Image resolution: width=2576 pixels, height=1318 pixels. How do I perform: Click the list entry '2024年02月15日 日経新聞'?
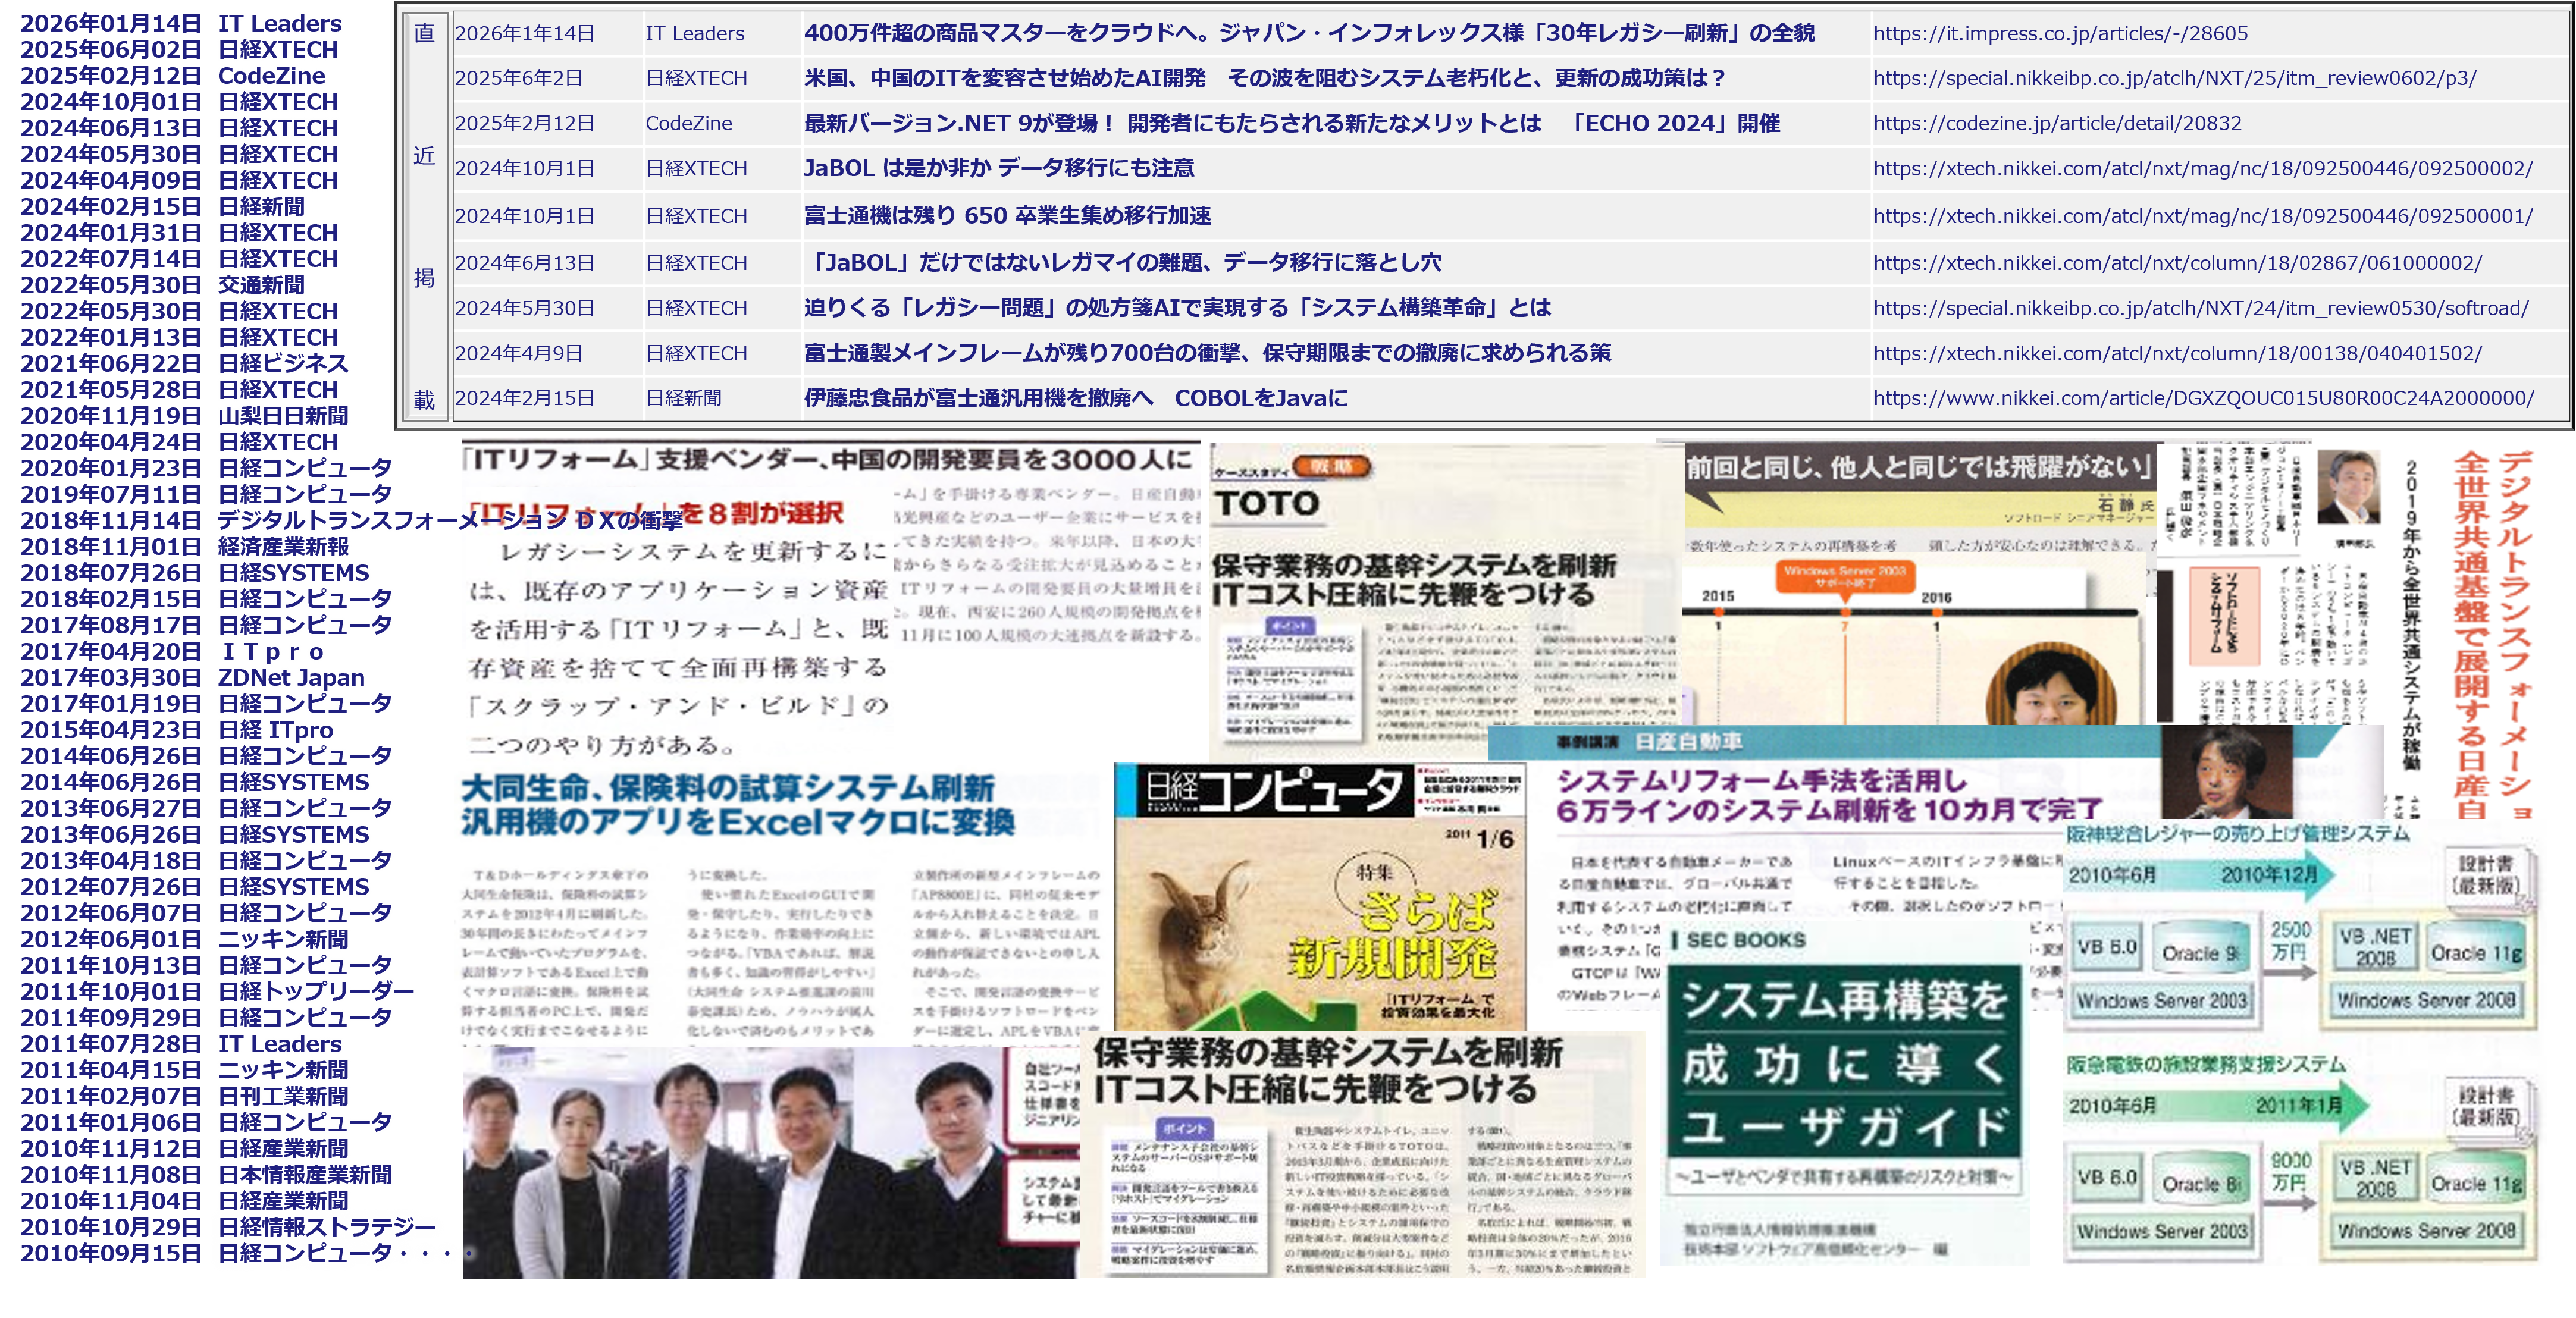[162, 206]
